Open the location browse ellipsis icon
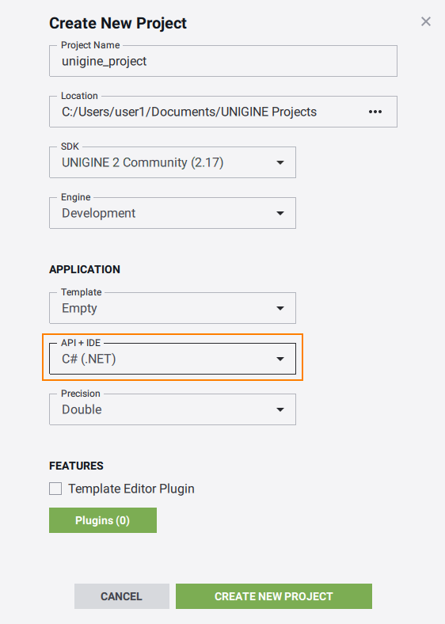 tap(375, 112)
